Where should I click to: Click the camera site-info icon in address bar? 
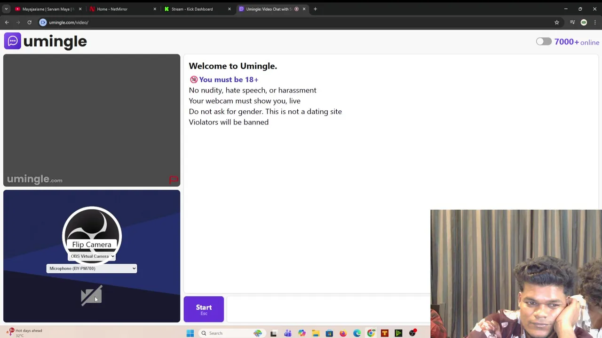click(x=43, y=22)
